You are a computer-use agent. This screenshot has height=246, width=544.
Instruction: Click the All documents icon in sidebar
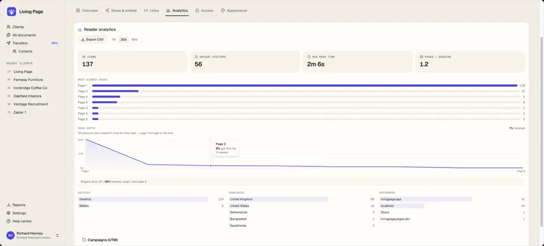8,35
